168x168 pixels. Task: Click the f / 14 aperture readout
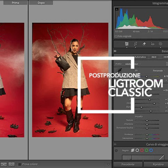[x=150, y=32]
